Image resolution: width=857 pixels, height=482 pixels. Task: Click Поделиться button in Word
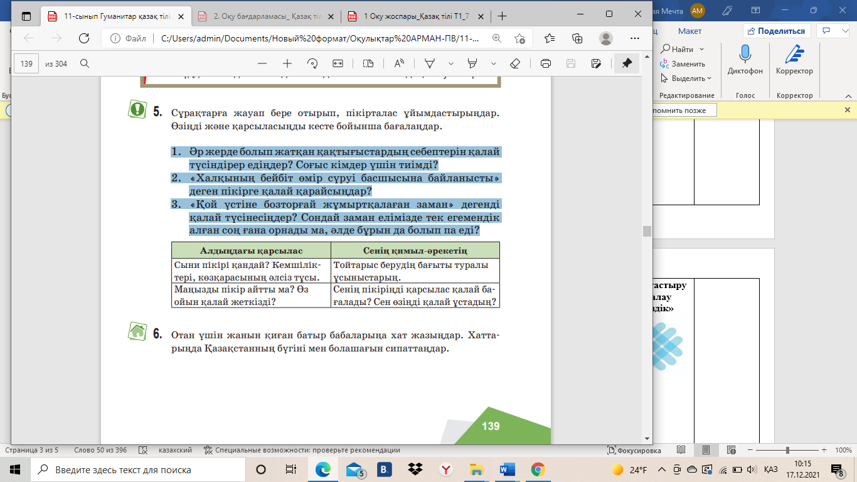[x=777, y=31]
